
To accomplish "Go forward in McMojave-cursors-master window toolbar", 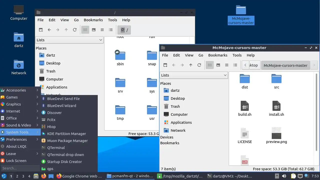I will [x=182, y=65].
